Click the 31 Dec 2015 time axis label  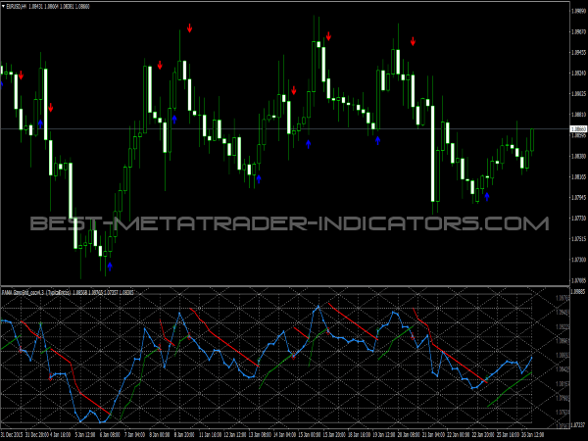(12, 435)
